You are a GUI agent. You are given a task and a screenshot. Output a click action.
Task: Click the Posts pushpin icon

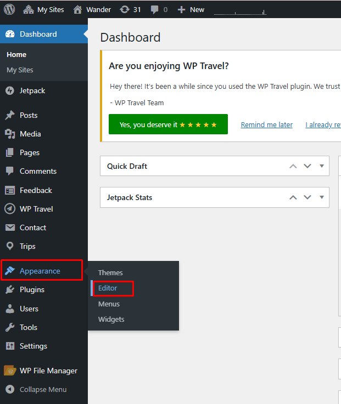click(x=10, y=115)
